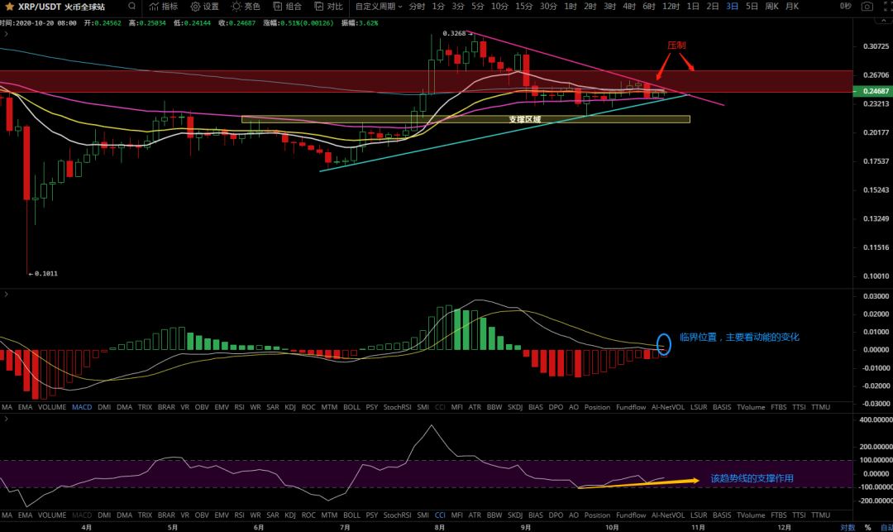Collapse the CCI pane arrow
This screenshot has width=893, height=532.
(x=7, y=419)
